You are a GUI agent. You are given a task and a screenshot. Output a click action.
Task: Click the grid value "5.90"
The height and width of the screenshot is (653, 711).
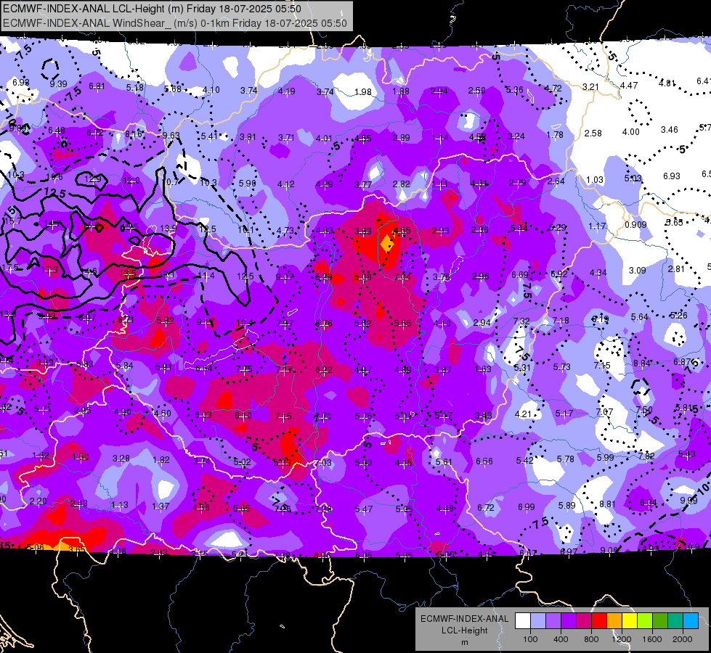click(247, 184)
